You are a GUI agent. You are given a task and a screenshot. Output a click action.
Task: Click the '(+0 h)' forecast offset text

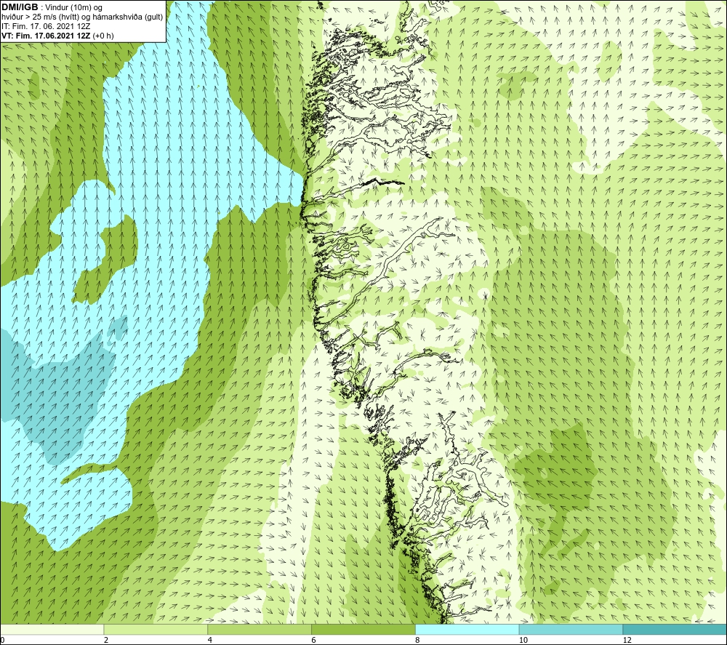(103, 36)
